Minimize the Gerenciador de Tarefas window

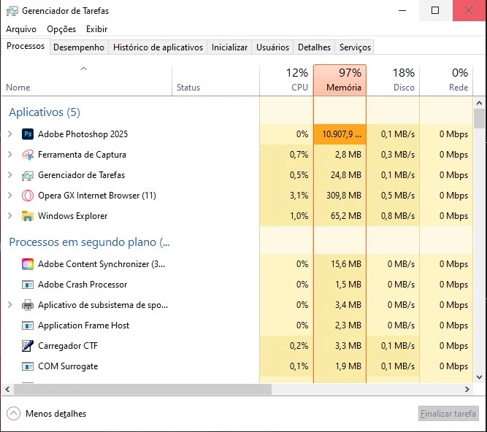[402, 10]
